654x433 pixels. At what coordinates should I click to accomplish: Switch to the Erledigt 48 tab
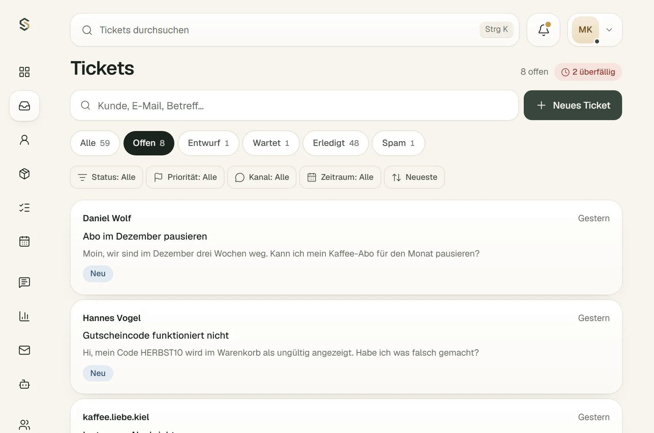click(x=336, y=143)
